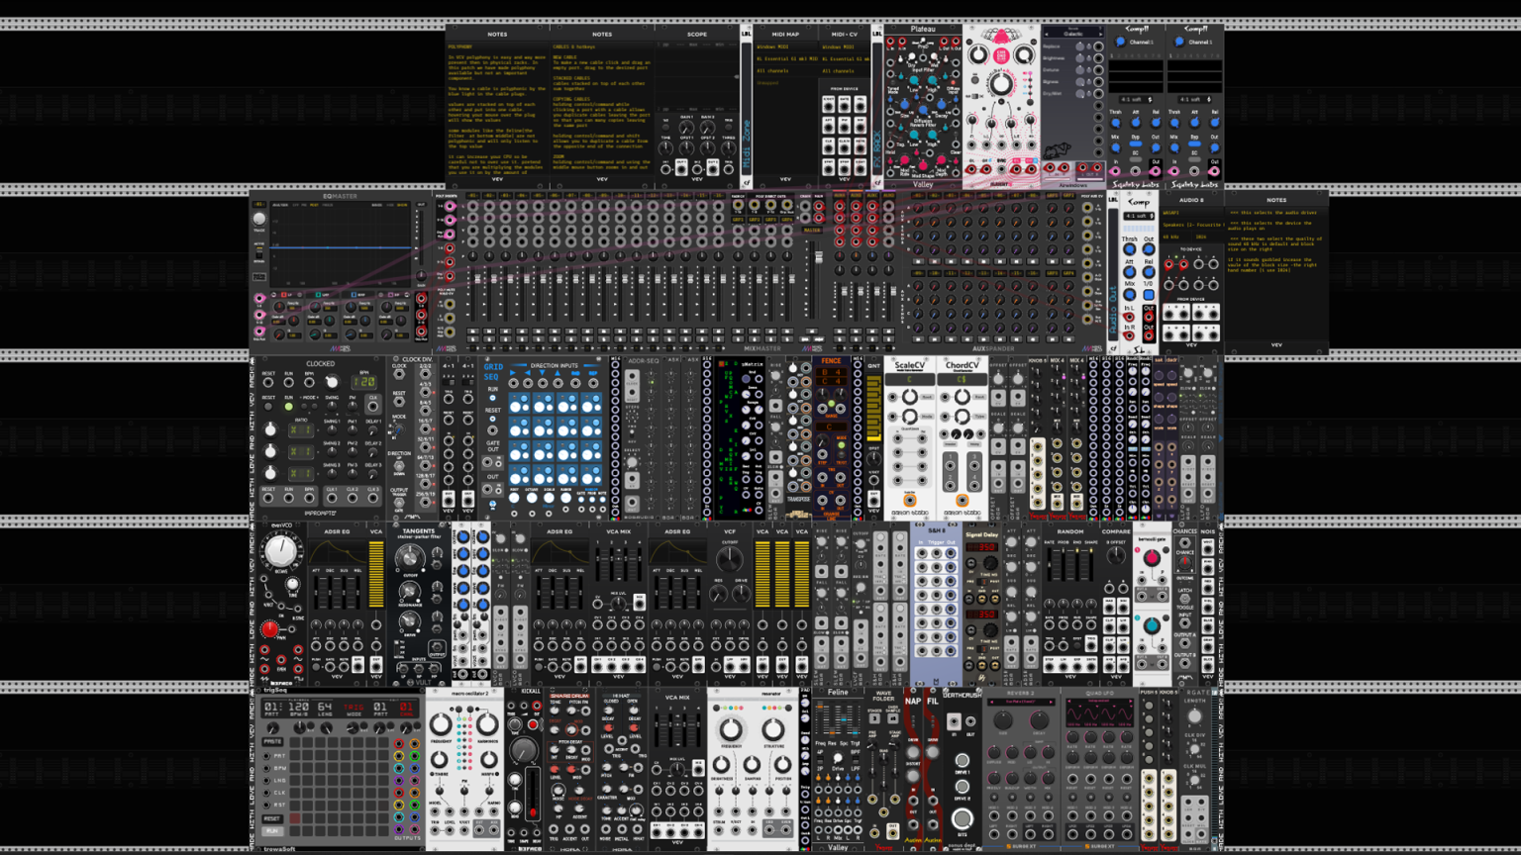Click the Bits knob on the Deathcrush module
Screen dimensions: 1521x855
pos(961,818)
